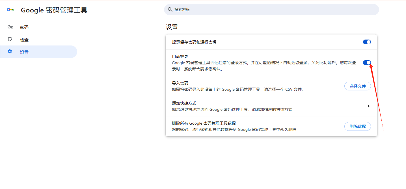Click the shortcut description under 添加快捷方式
The image size is (406, 189).
[x=232, y=109]
